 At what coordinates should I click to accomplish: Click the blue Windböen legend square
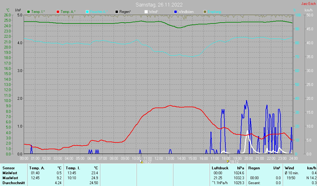pyautogui.click(x=176, y=12)
